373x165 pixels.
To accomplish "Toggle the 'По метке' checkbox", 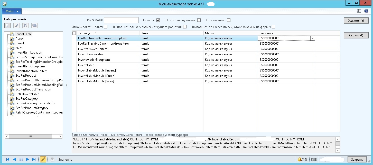I will [x=158, y=20].
